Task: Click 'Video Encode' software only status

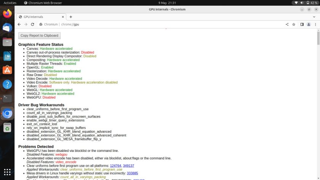Action: (83, 82)
